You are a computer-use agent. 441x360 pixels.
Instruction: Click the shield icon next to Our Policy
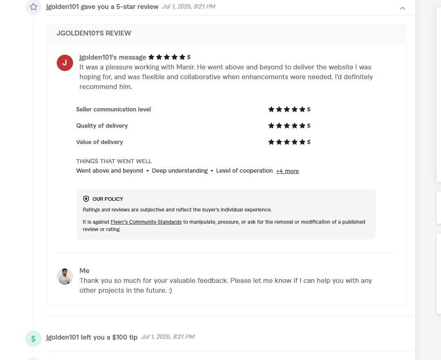[x=86, y=199]
